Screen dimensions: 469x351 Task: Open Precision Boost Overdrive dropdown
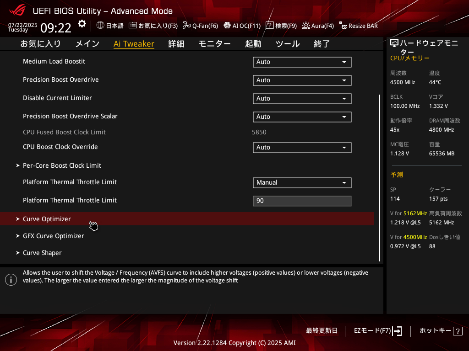point(302,80)
